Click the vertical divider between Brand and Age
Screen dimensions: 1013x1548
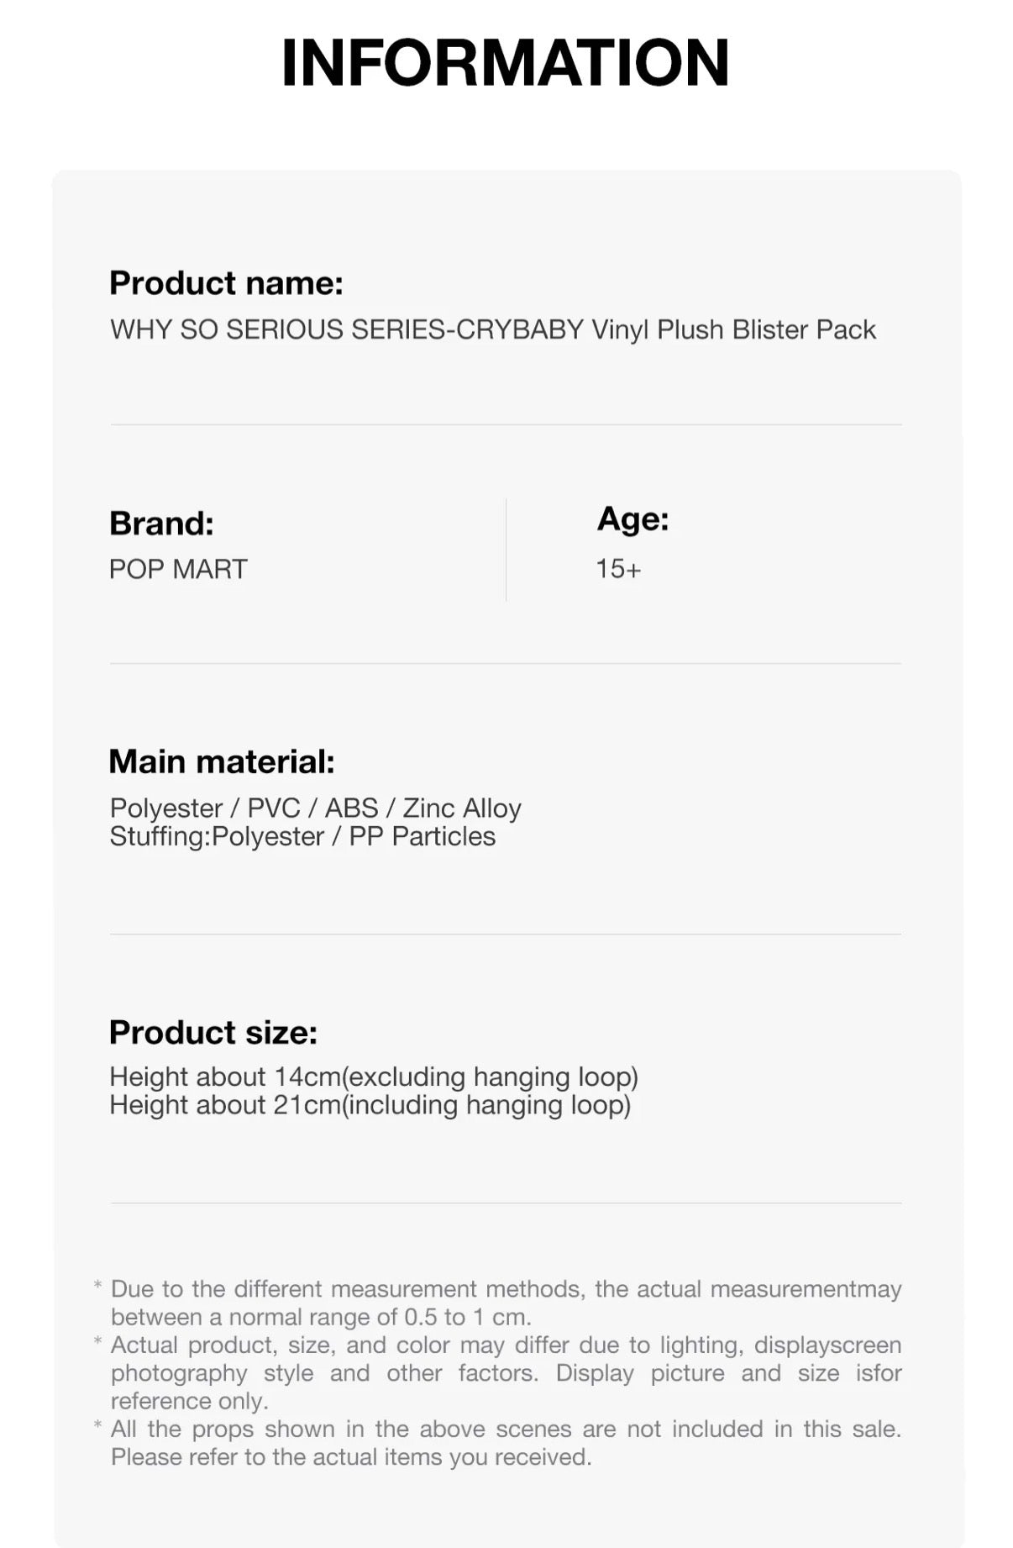tap(506, 550)
